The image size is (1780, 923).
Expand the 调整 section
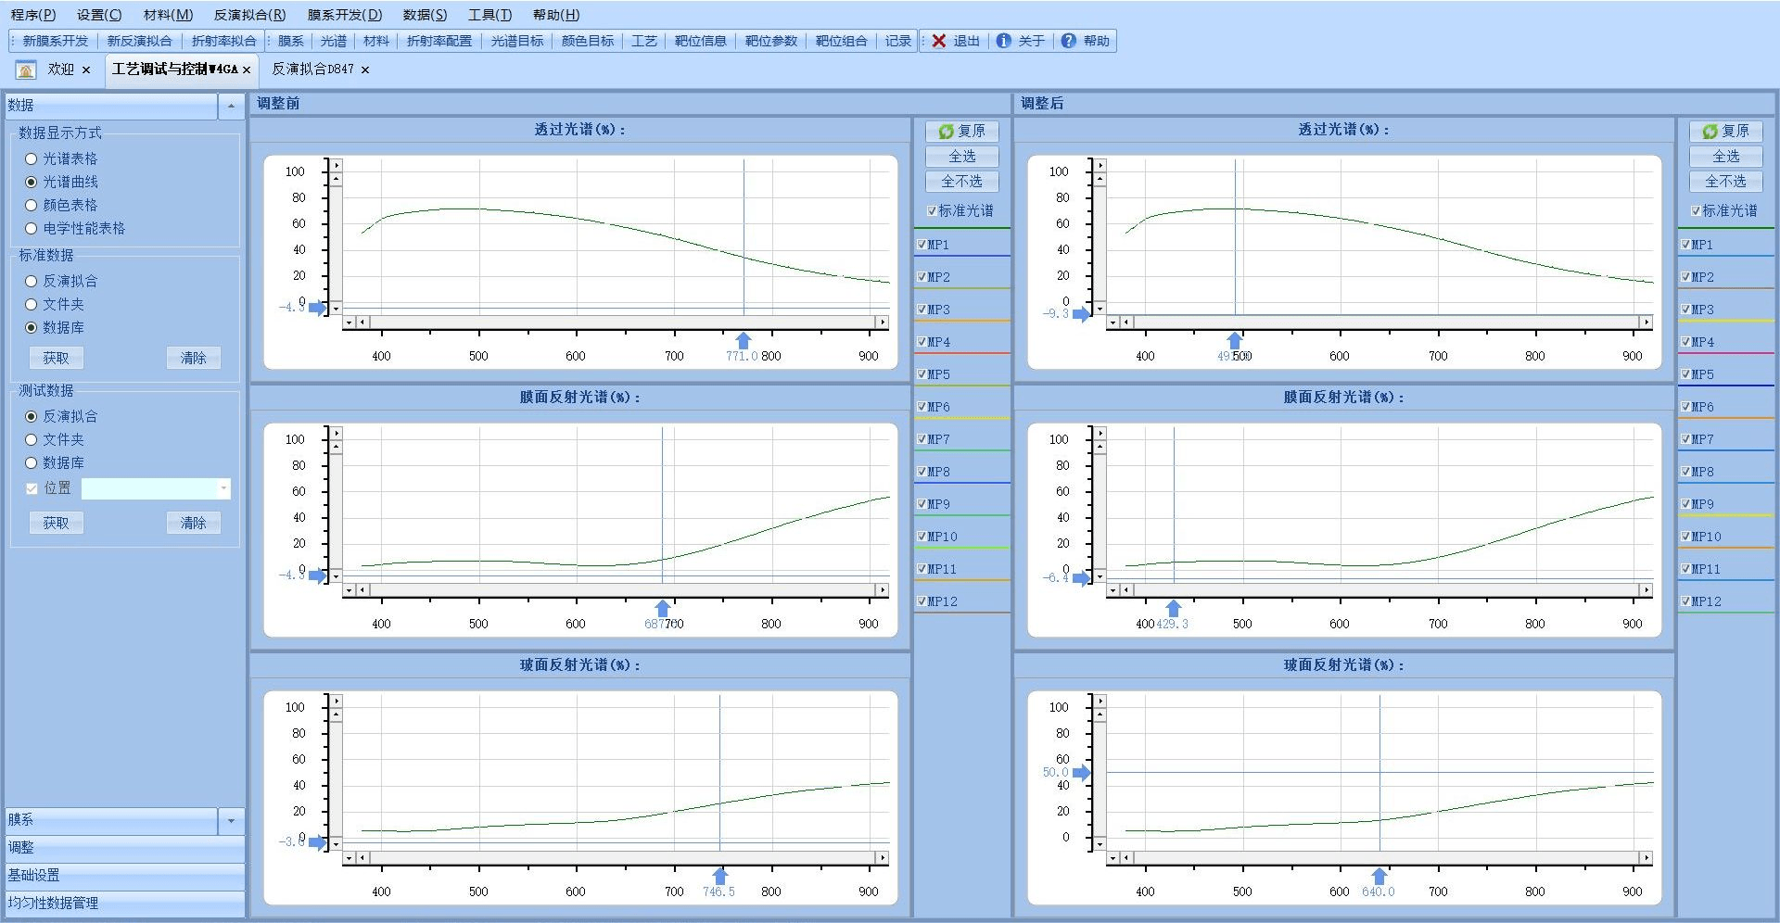pos(125,847)
